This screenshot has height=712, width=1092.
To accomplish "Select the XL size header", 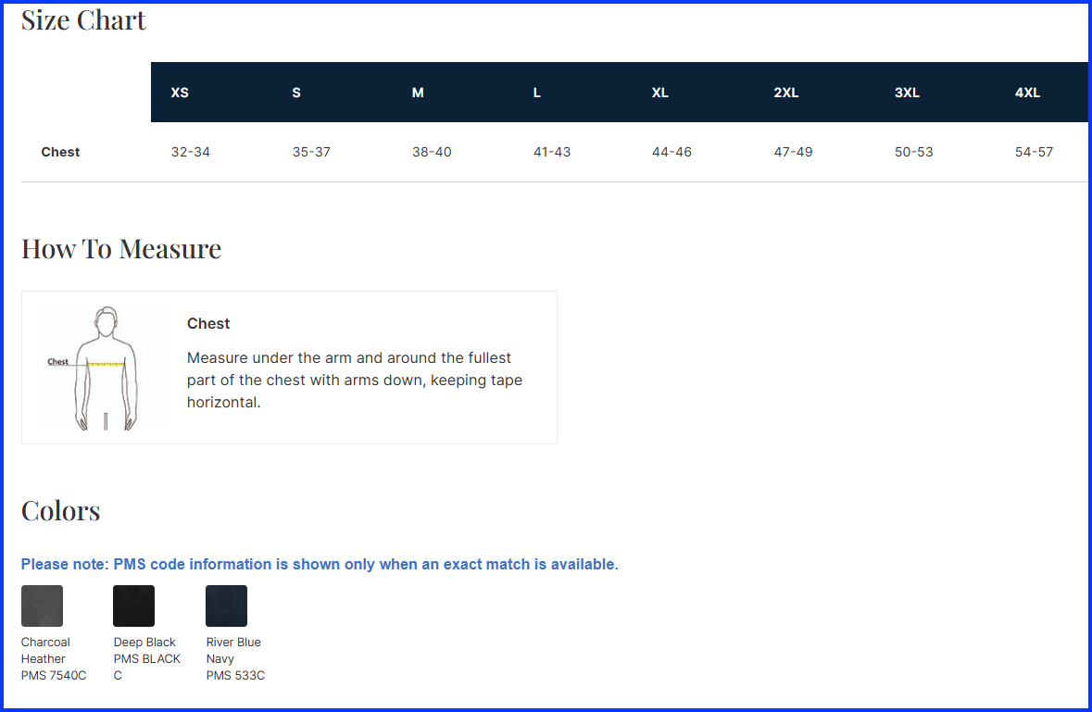I will tap(659, 93).
